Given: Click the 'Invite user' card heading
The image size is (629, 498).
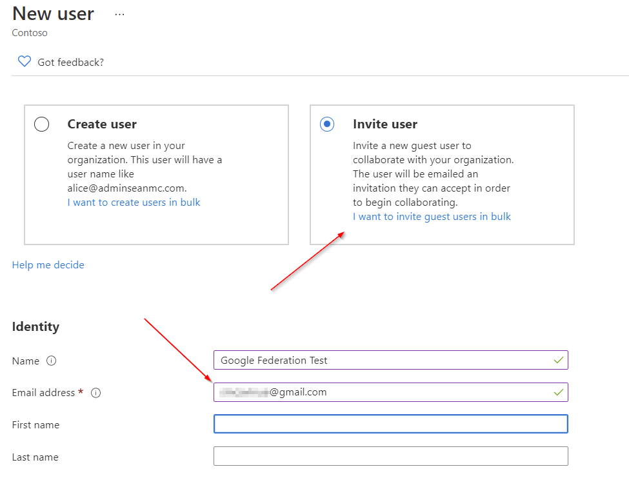Looking at the screenshot, I should click(384, 124).
